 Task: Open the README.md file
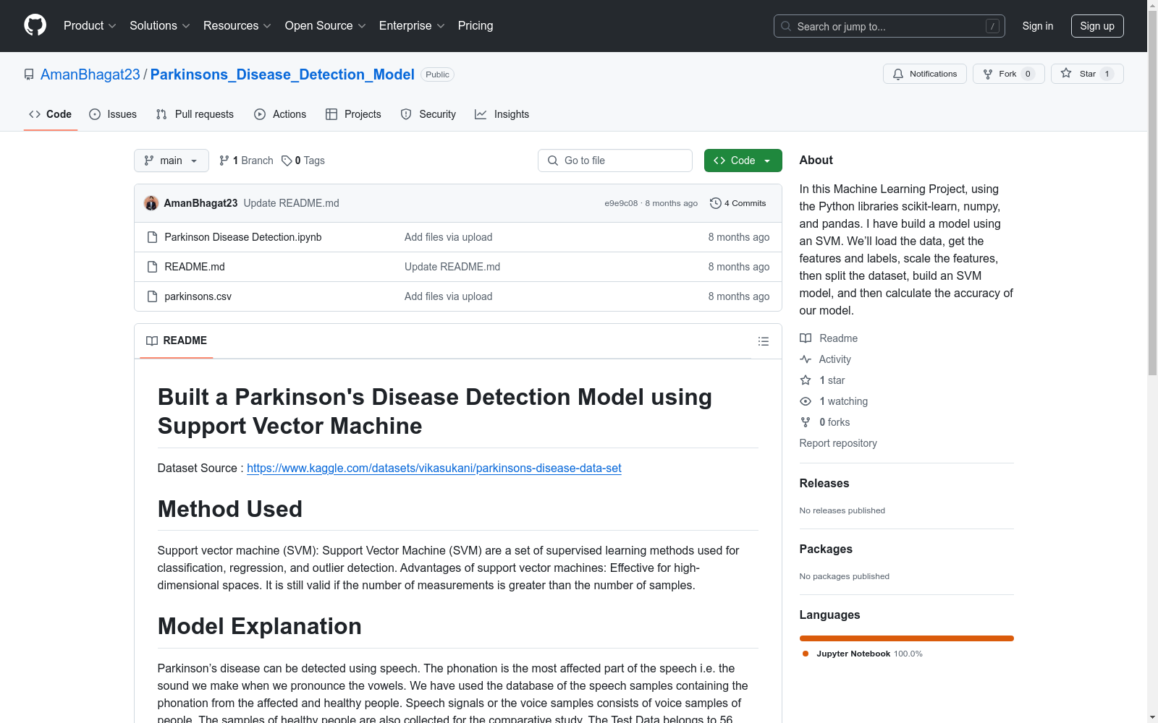pyautogui.click(x=195, y=267)
